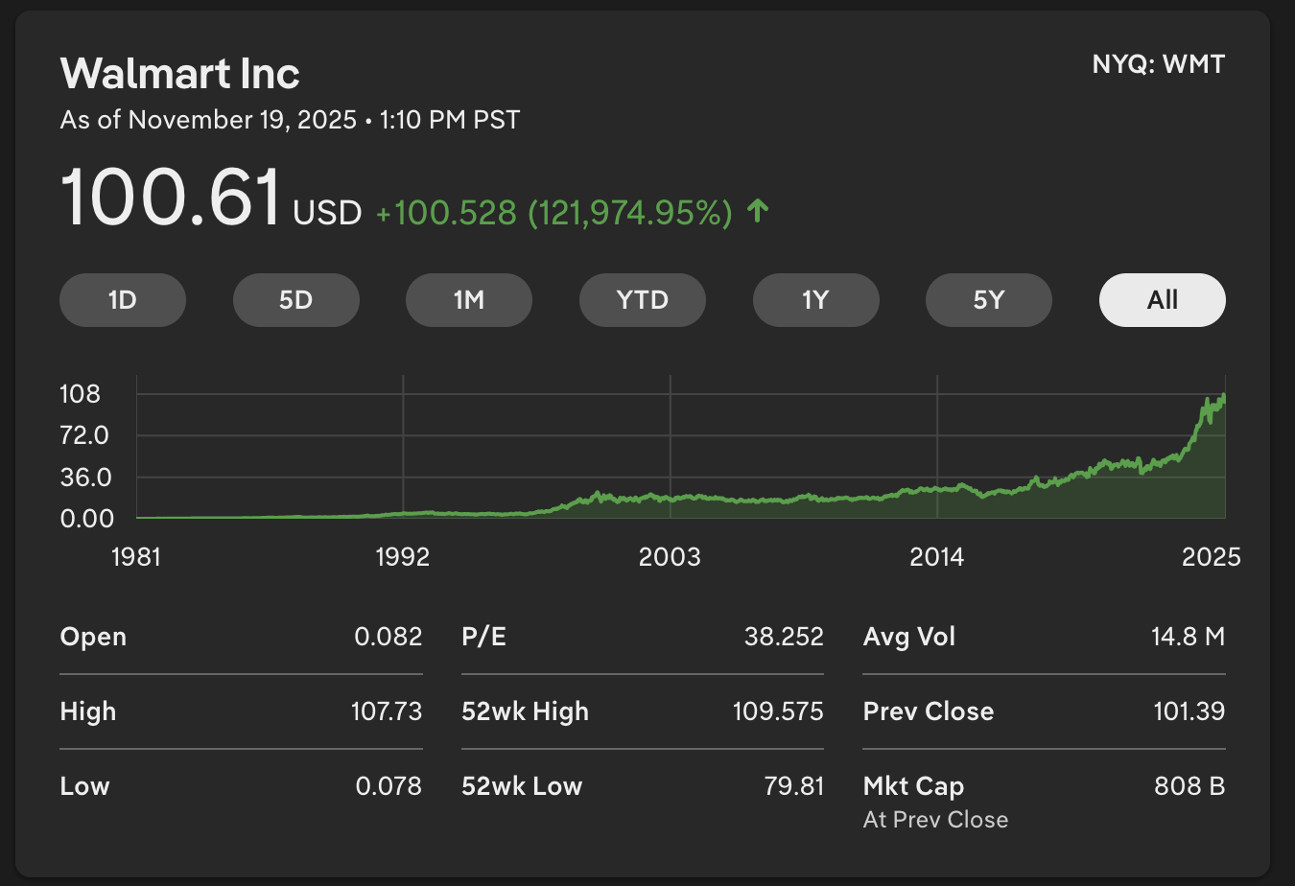Click the 1992 label on chart axis
Viewport: 1295px width, 886px height.
pos(403,557)
